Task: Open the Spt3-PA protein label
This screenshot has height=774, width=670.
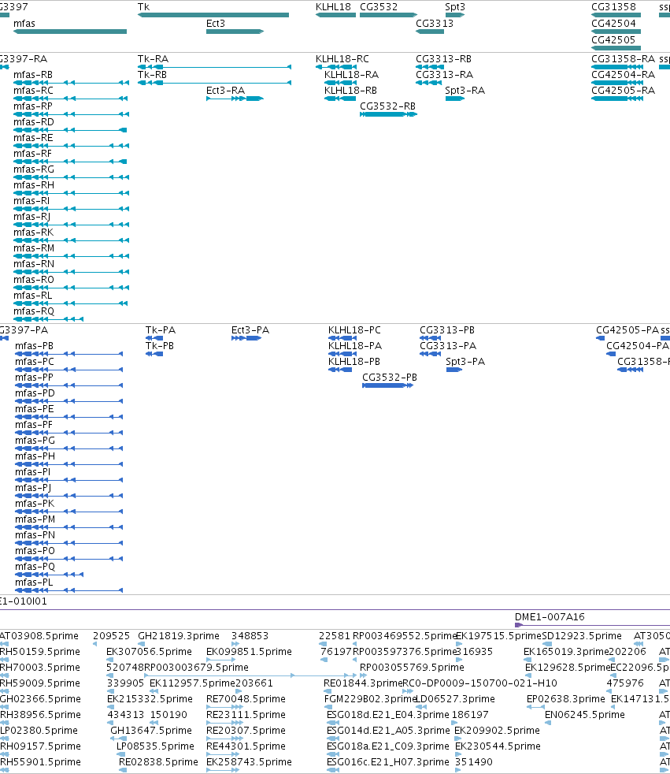Action: tap(465, 361)
